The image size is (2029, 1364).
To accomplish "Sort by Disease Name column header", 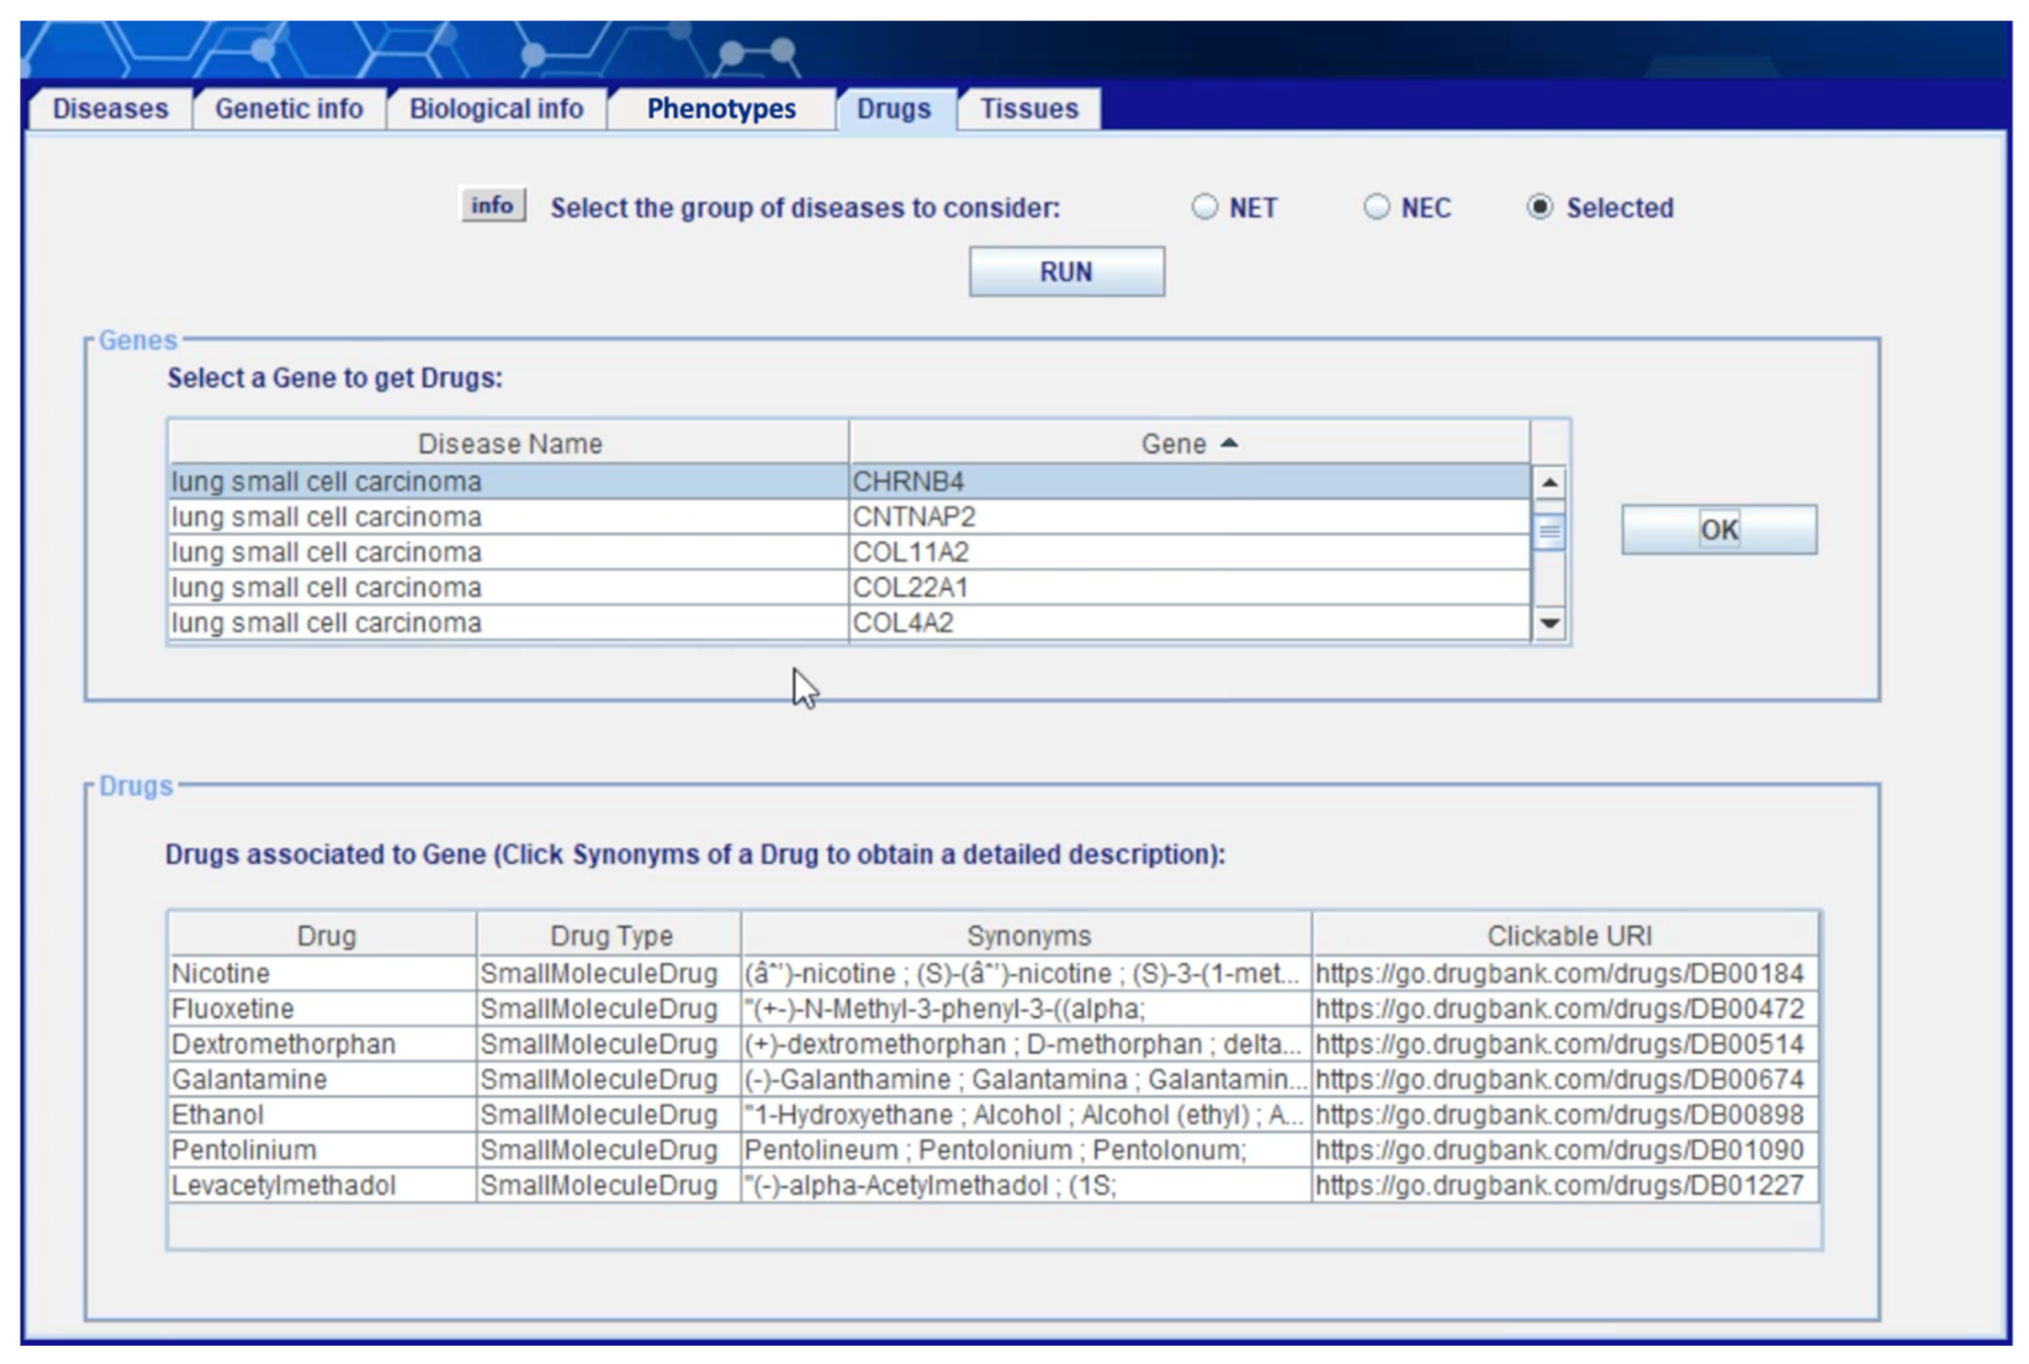I will pyautogui.click(x=509, y=443).
